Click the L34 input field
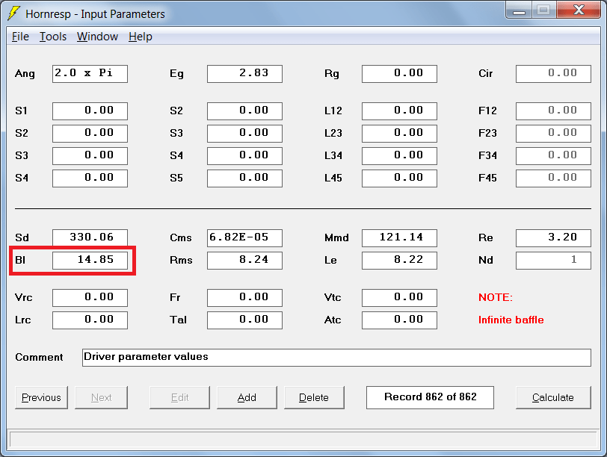This screenshot has height=457, width=607. pos(399,156)
